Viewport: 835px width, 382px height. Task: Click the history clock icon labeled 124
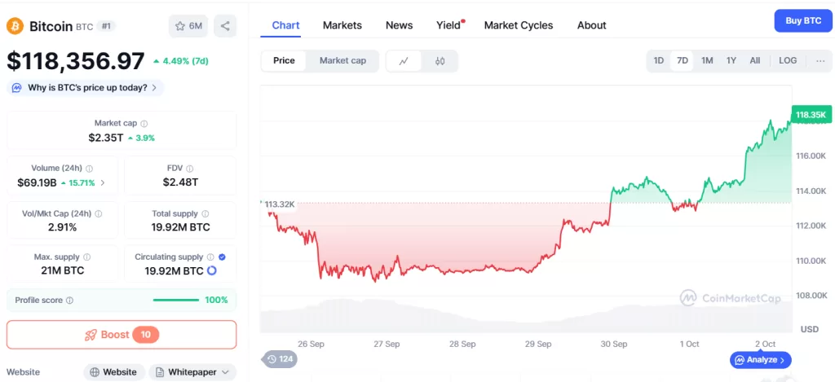(280, 358)
